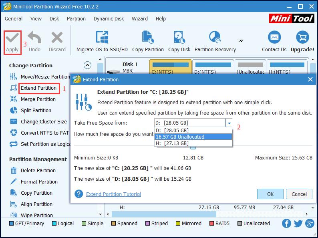Select Unallocated block on disk map
The height and width of the screenshot is (238, 318).
[x=250, y=67]
